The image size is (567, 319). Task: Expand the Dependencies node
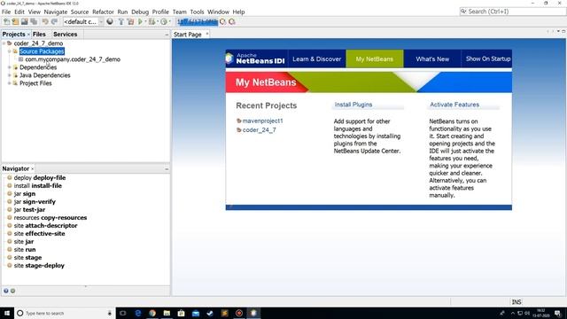pos(10,67)
